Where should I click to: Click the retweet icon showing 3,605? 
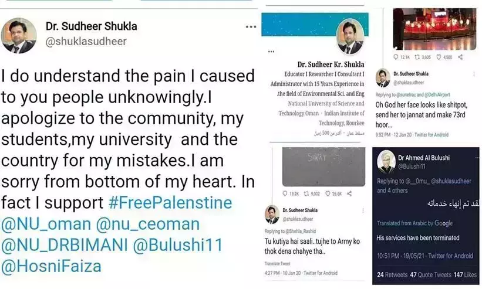pyautogui.click(x=418, y=57)
